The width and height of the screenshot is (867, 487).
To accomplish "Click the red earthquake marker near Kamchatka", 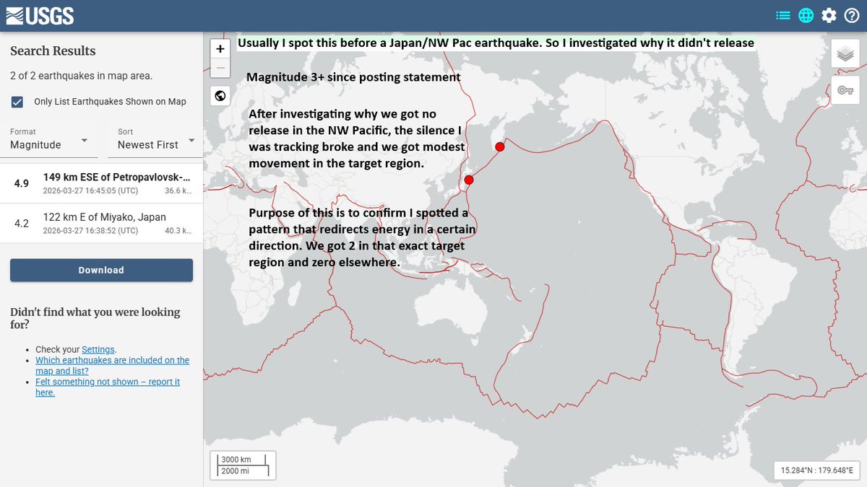I will (x=499, y=146).
